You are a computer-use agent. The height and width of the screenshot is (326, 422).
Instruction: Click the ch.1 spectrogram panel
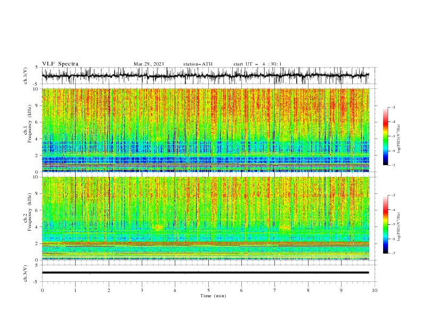205,130
